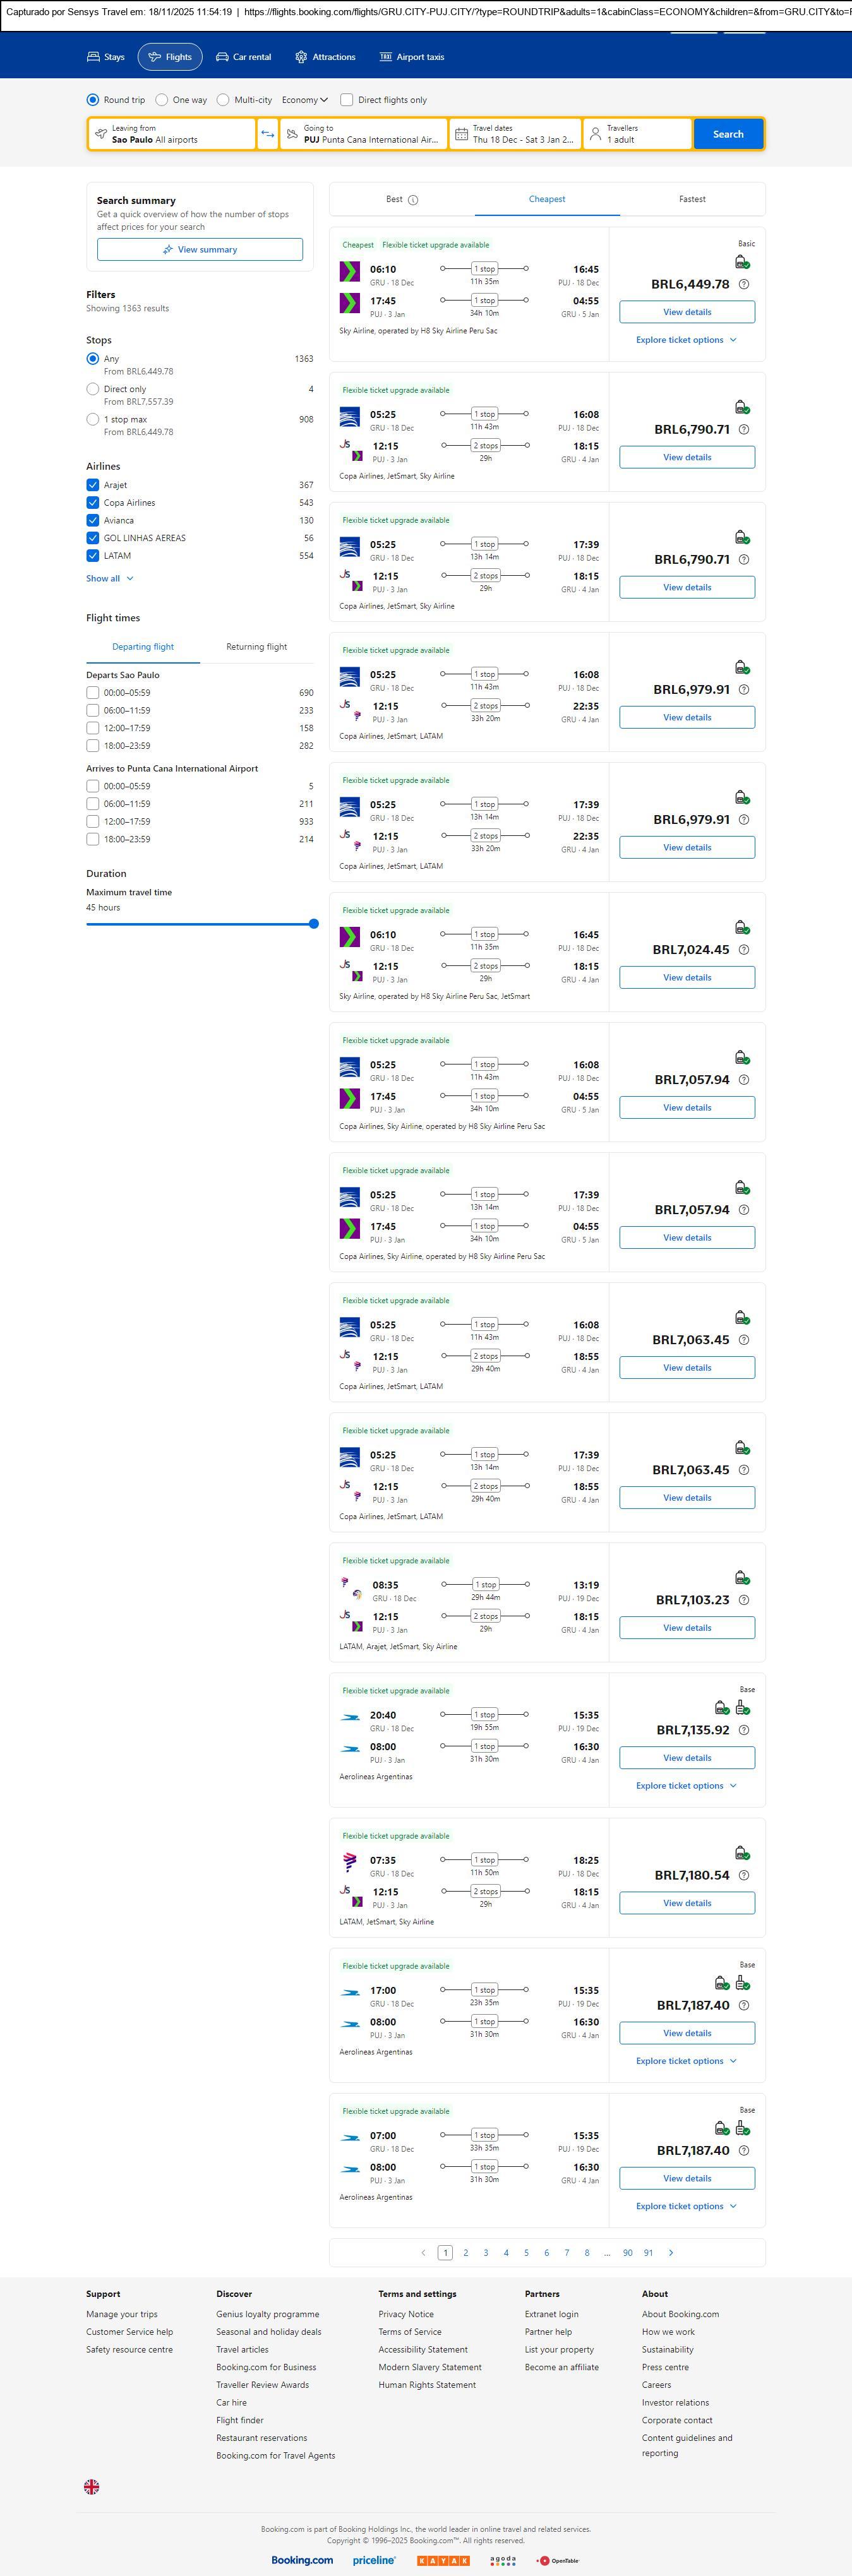Click the price help icon beside BRL7,135.92
This screenshot has height=2576, width=852.
point(743,1729)
